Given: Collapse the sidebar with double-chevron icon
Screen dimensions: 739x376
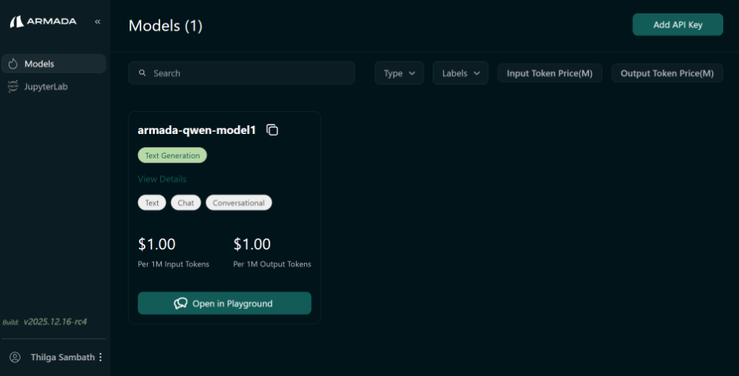Looking at the screenshot, I should point(98,22).
